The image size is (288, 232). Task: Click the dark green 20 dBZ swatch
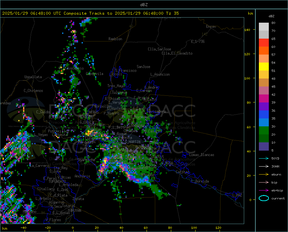(264, 138)
